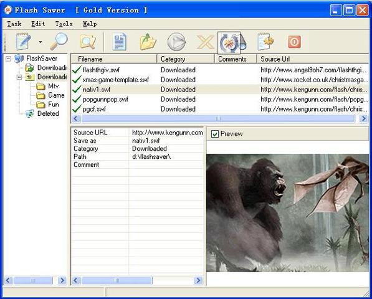
Task: Click file list scrollbar right arrow
Action: (363, 118)
